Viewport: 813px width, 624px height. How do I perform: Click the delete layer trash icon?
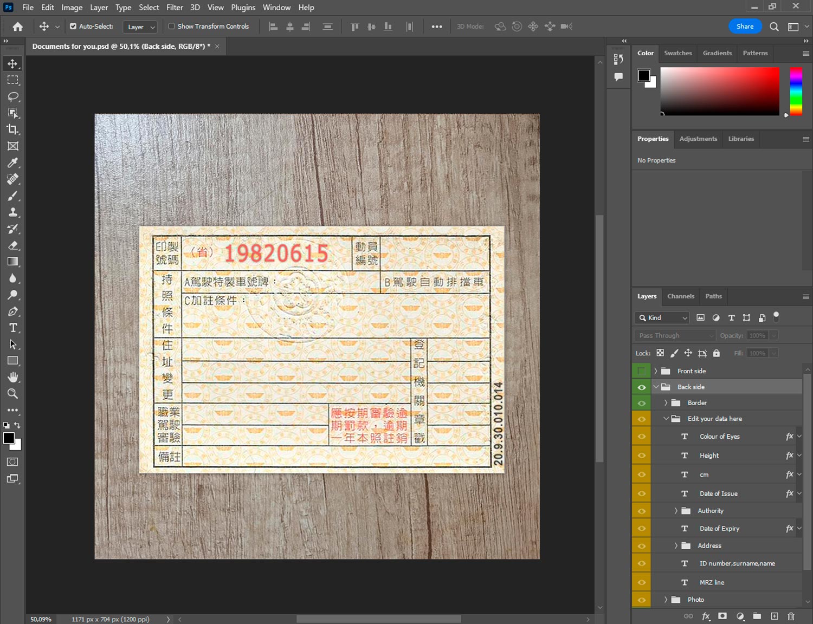pyautogui.click(x=791, y=616)
